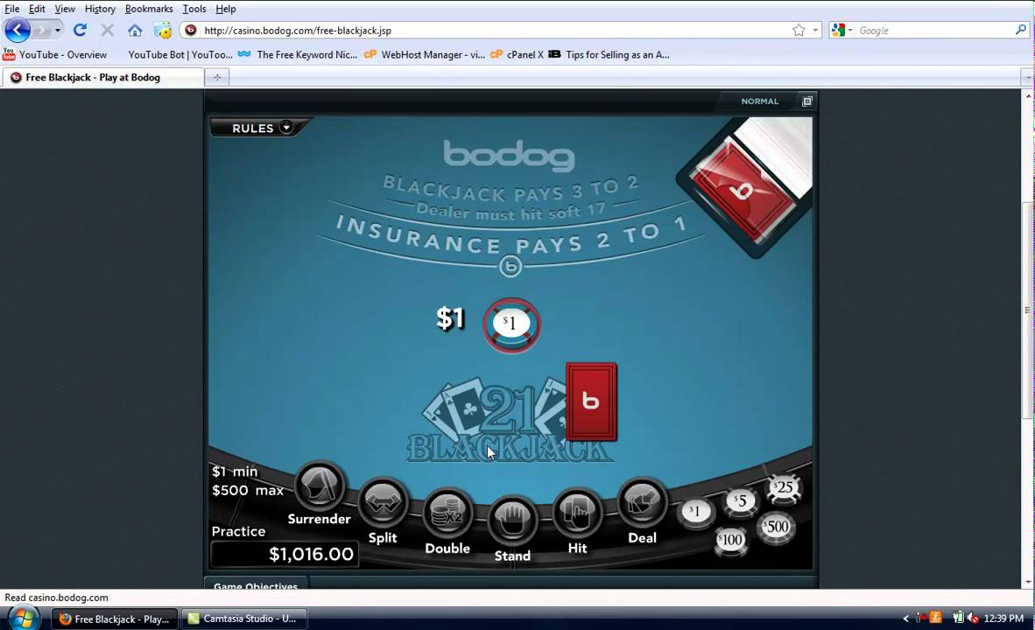Click the Surrender button icon
The height and width of the screenshot is (630, 1035).
click(x=320, y=486)
